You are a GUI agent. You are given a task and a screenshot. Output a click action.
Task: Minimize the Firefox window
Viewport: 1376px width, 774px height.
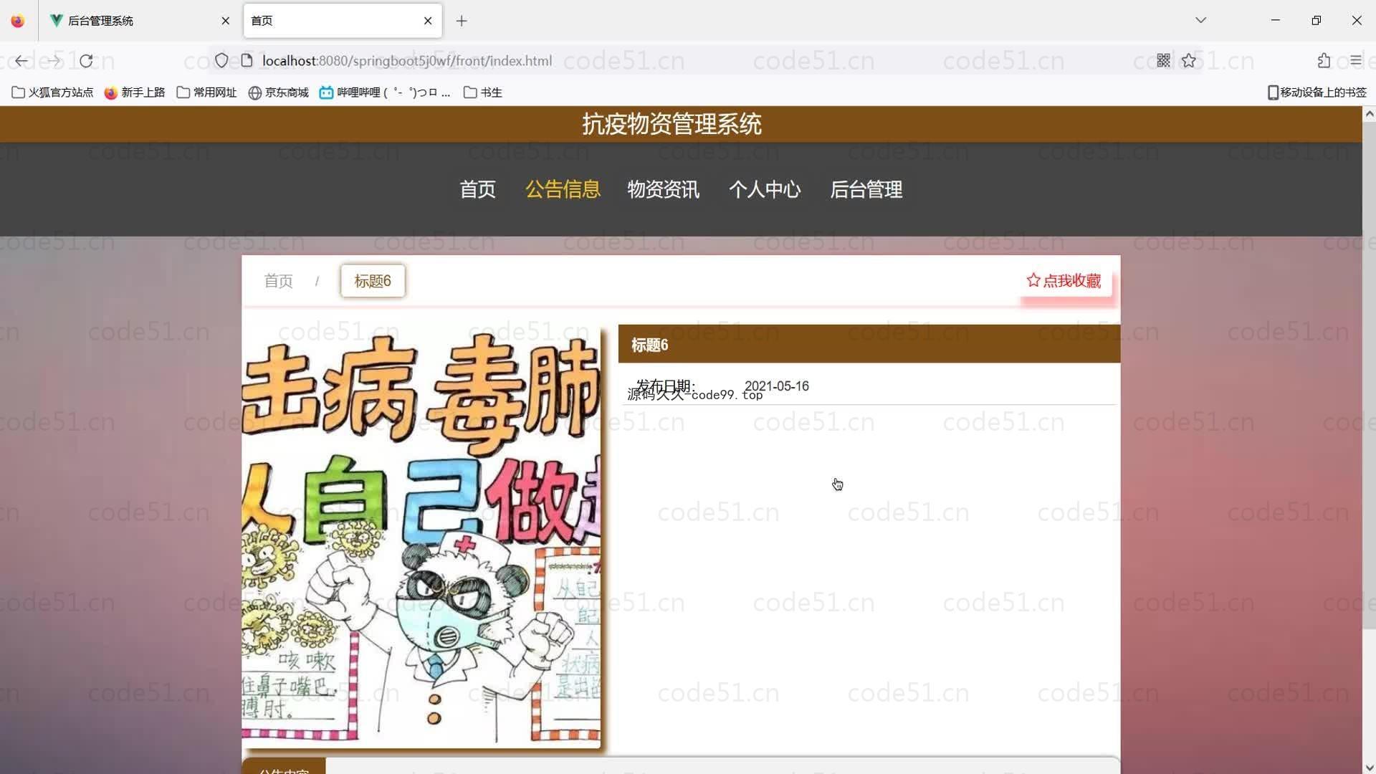coord(1275,20)
